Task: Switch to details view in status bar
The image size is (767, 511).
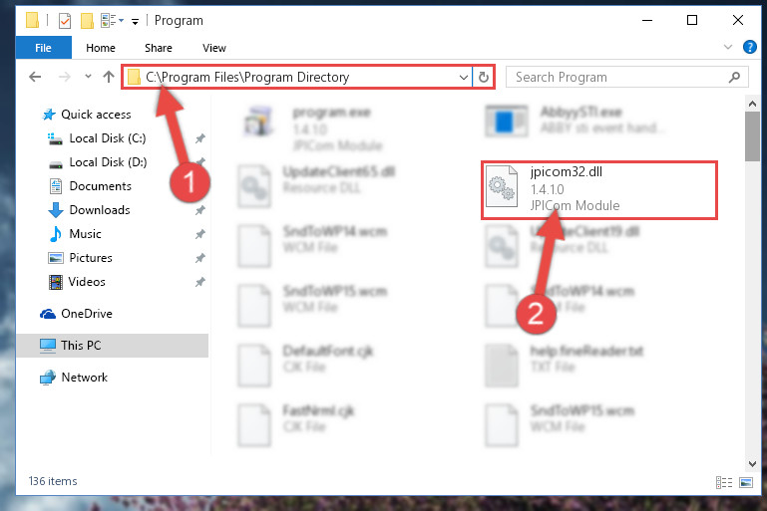Action: tap(724, 483)
